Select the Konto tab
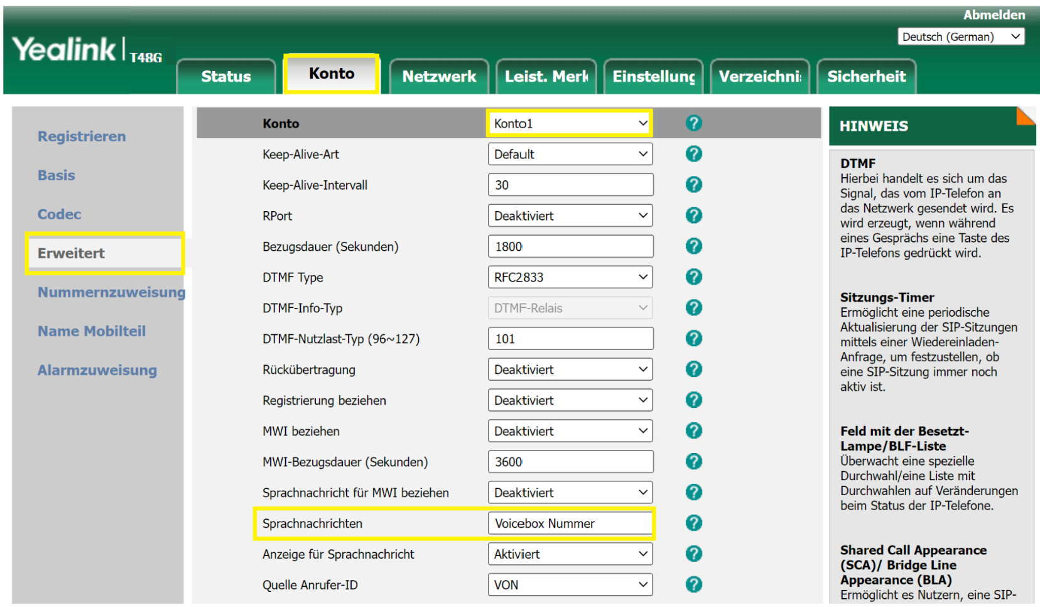 pyautogui.click(x=332, y=74)
